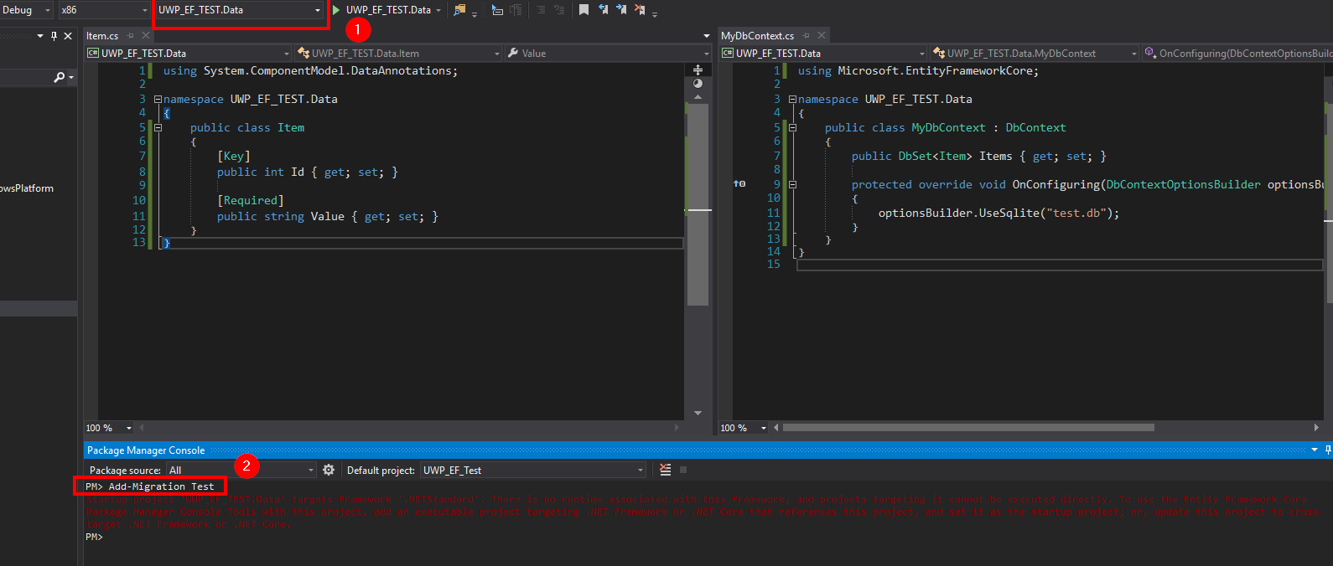The height and width of the screenshot is (566, 1333).
Task: Collapse the namespace block in MyDbContext.cs
Action: 792,99
